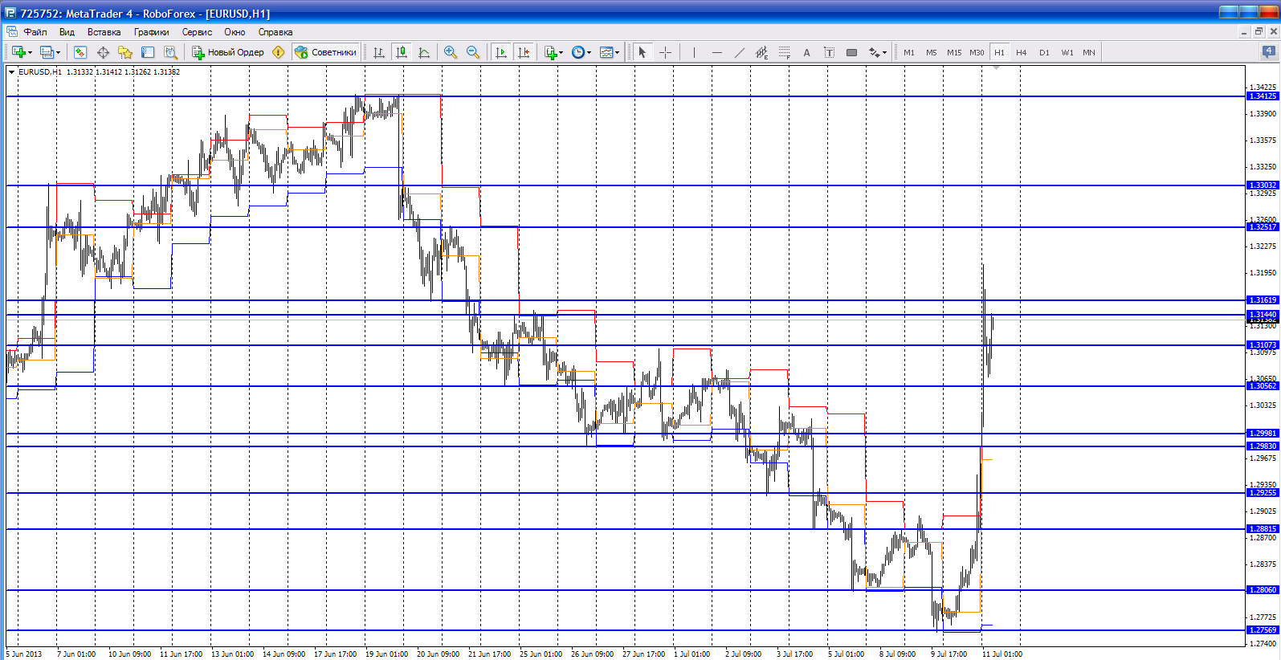Launch MetaEditor via yellow diamond icon
Viewport: 1281px width, 660px height.
point(279,52)
